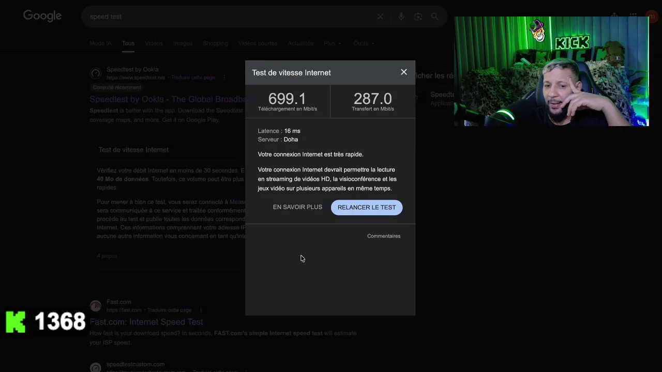Switch to the Vidéos courtes tab

(258, 43)
